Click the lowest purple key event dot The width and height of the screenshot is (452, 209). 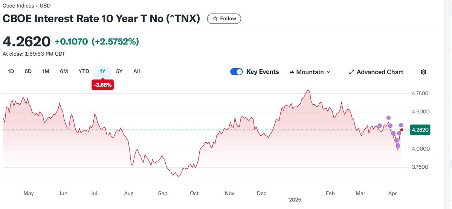pos(398,146)
